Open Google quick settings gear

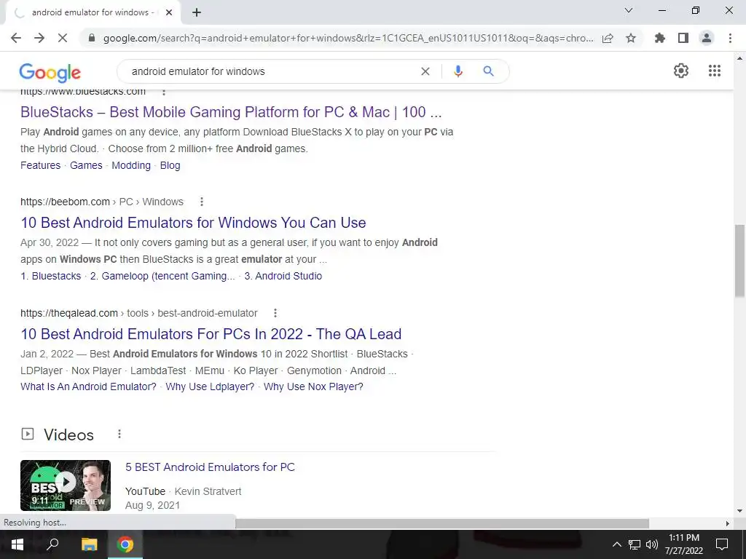click(681, 71)
